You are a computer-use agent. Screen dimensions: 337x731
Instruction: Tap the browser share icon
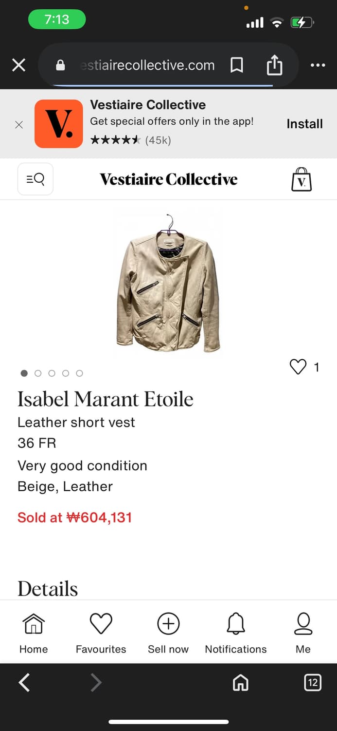click(x=274, y=65)
